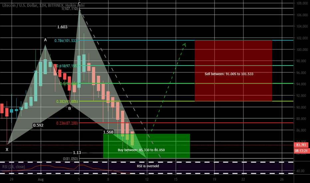Viewport: 310px width, 183px height.
Task: Select the 1.568 ratio label
Action: 108,132
